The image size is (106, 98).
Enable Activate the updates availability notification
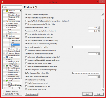coord(26,50)
